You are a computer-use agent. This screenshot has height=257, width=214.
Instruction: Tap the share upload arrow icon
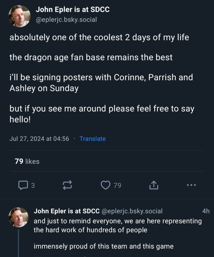[154, 185]
